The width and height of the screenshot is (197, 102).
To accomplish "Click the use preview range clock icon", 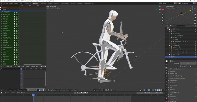I will 145,93.
